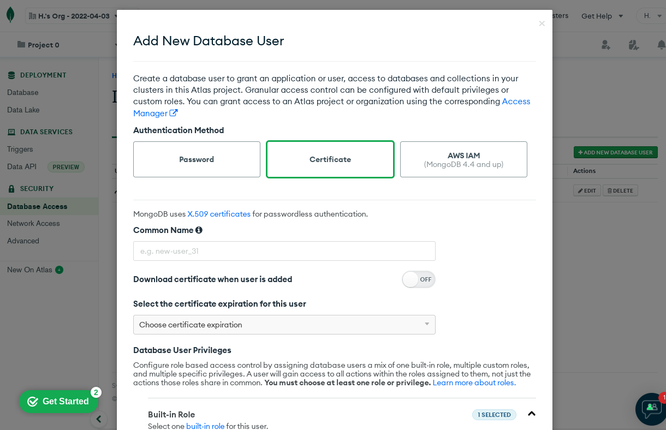The image size is (666, 430).
Task: Click the notification bell icon
Action: [661, 45]
